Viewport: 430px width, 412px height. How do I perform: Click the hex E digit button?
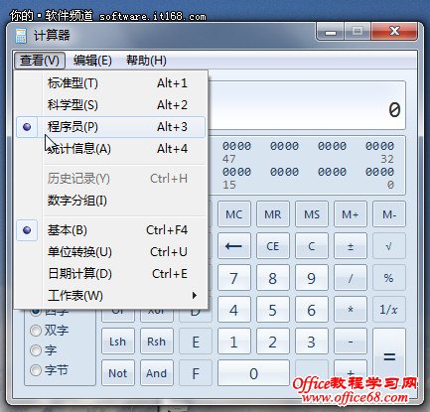[x=196, y=342]
